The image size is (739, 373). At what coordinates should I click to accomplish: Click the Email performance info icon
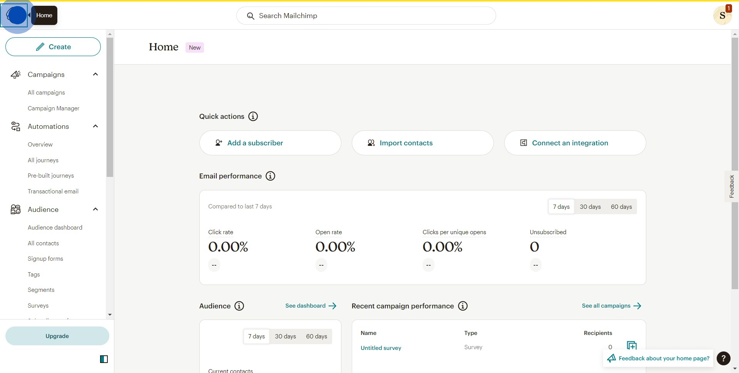coord(271,176)
